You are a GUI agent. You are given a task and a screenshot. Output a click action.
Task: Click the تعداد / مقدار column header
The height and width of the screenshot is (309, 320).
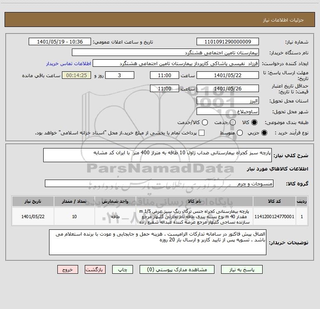(74, 202)
